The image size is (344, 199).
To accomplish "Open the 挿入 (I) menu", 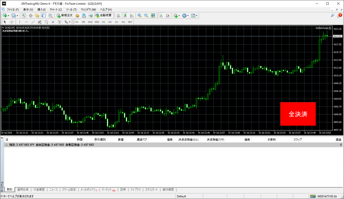I will 41,9.
